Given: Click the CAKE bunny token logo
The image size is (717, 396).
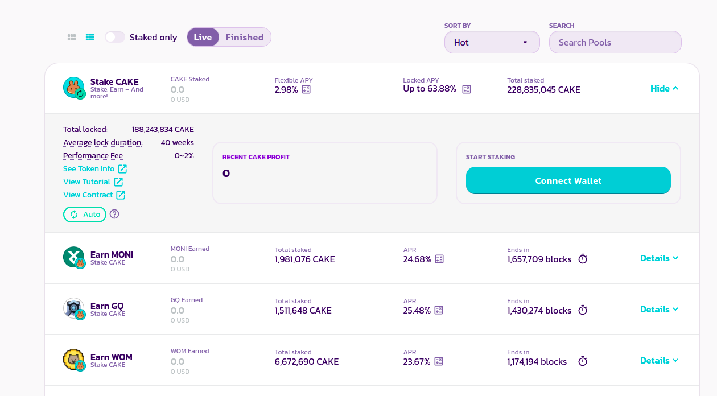Looking at the screenshot, I should click(74, 88).
